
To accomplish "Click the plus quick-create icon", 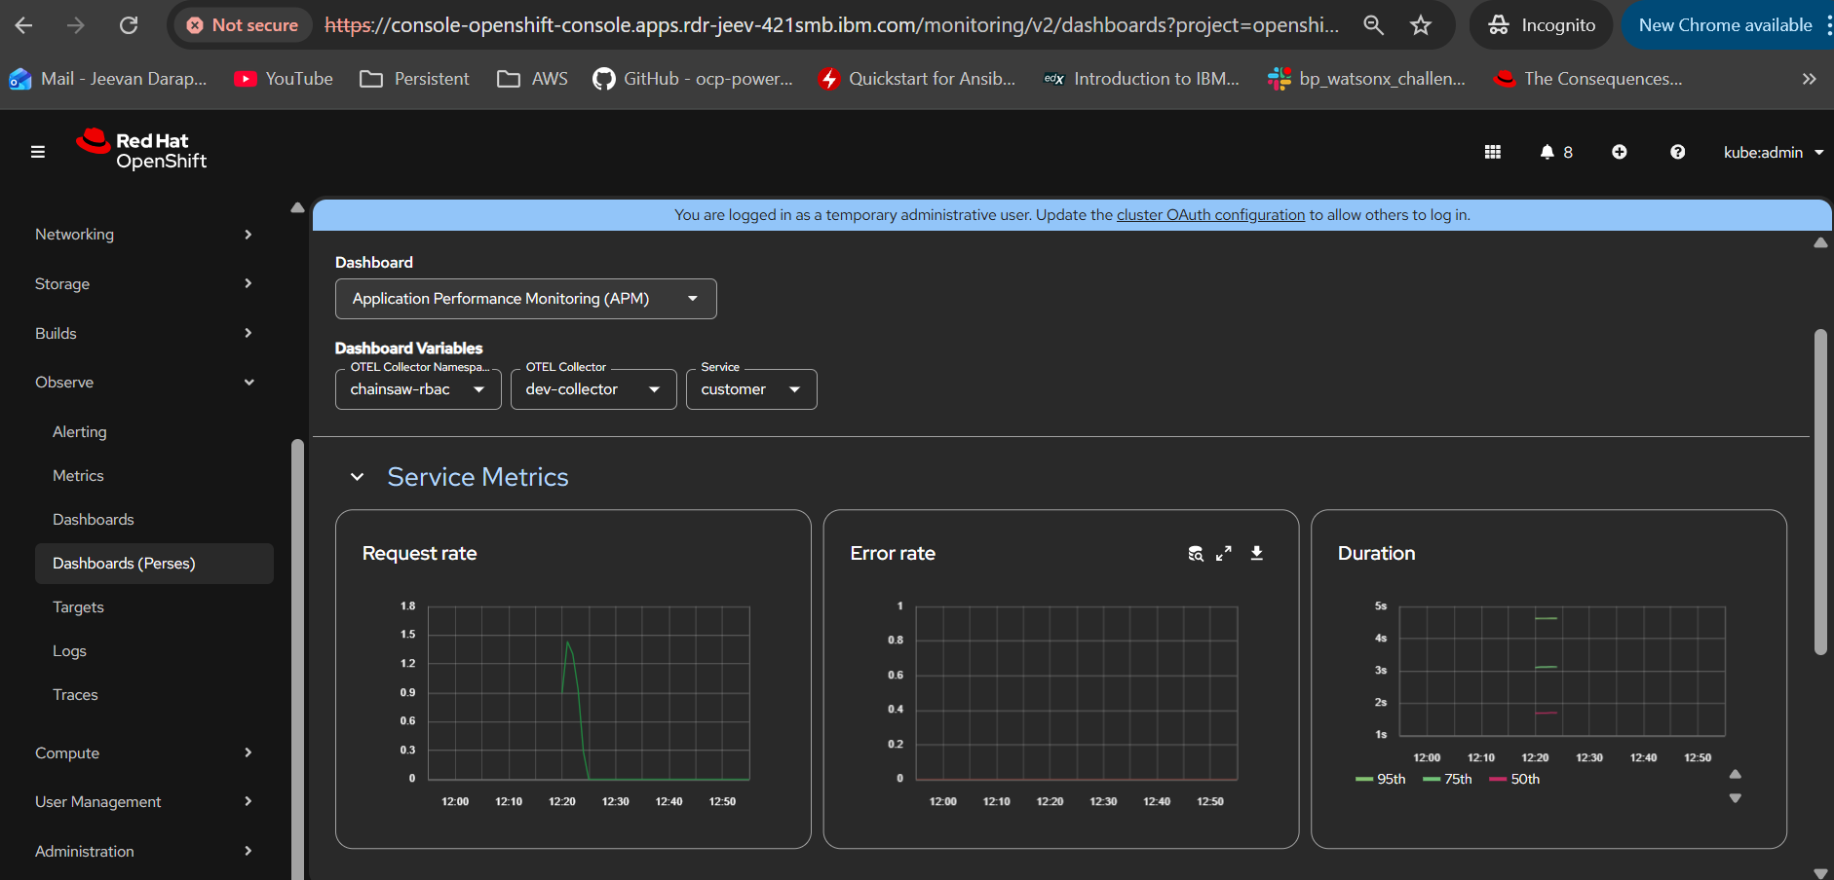I will pos(1619,152).
